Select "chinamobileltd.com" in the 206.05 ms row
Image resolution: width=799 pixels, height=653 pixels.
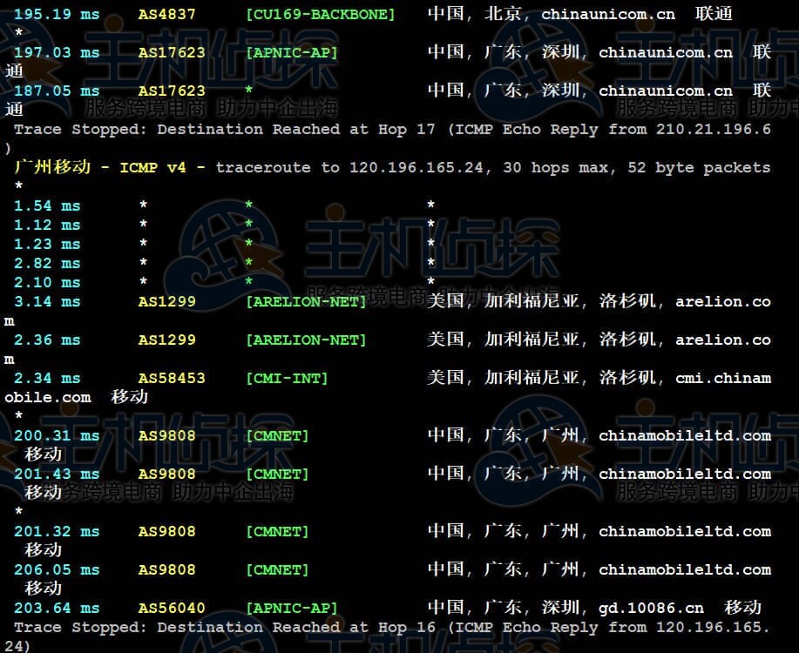pos(685,569)
